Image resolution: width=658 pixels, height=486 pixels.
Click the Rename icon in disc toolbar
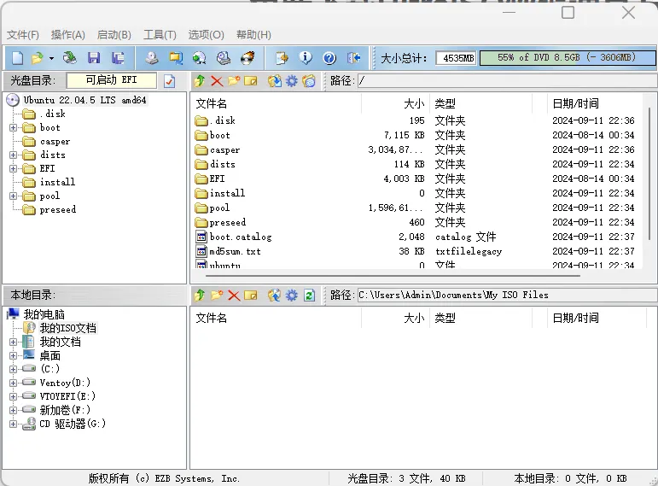[x=251, y=80]
